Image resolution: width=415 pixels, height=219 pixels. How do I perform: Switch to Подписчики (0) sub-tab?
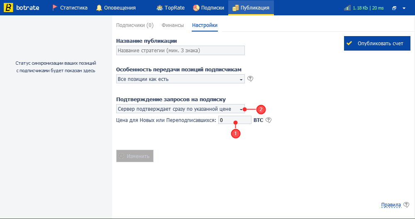click(x=135, y=25)
